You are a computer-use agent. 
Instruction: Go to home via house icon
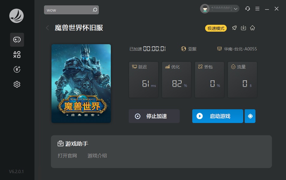pyautogui.click(x=252, y=28)
